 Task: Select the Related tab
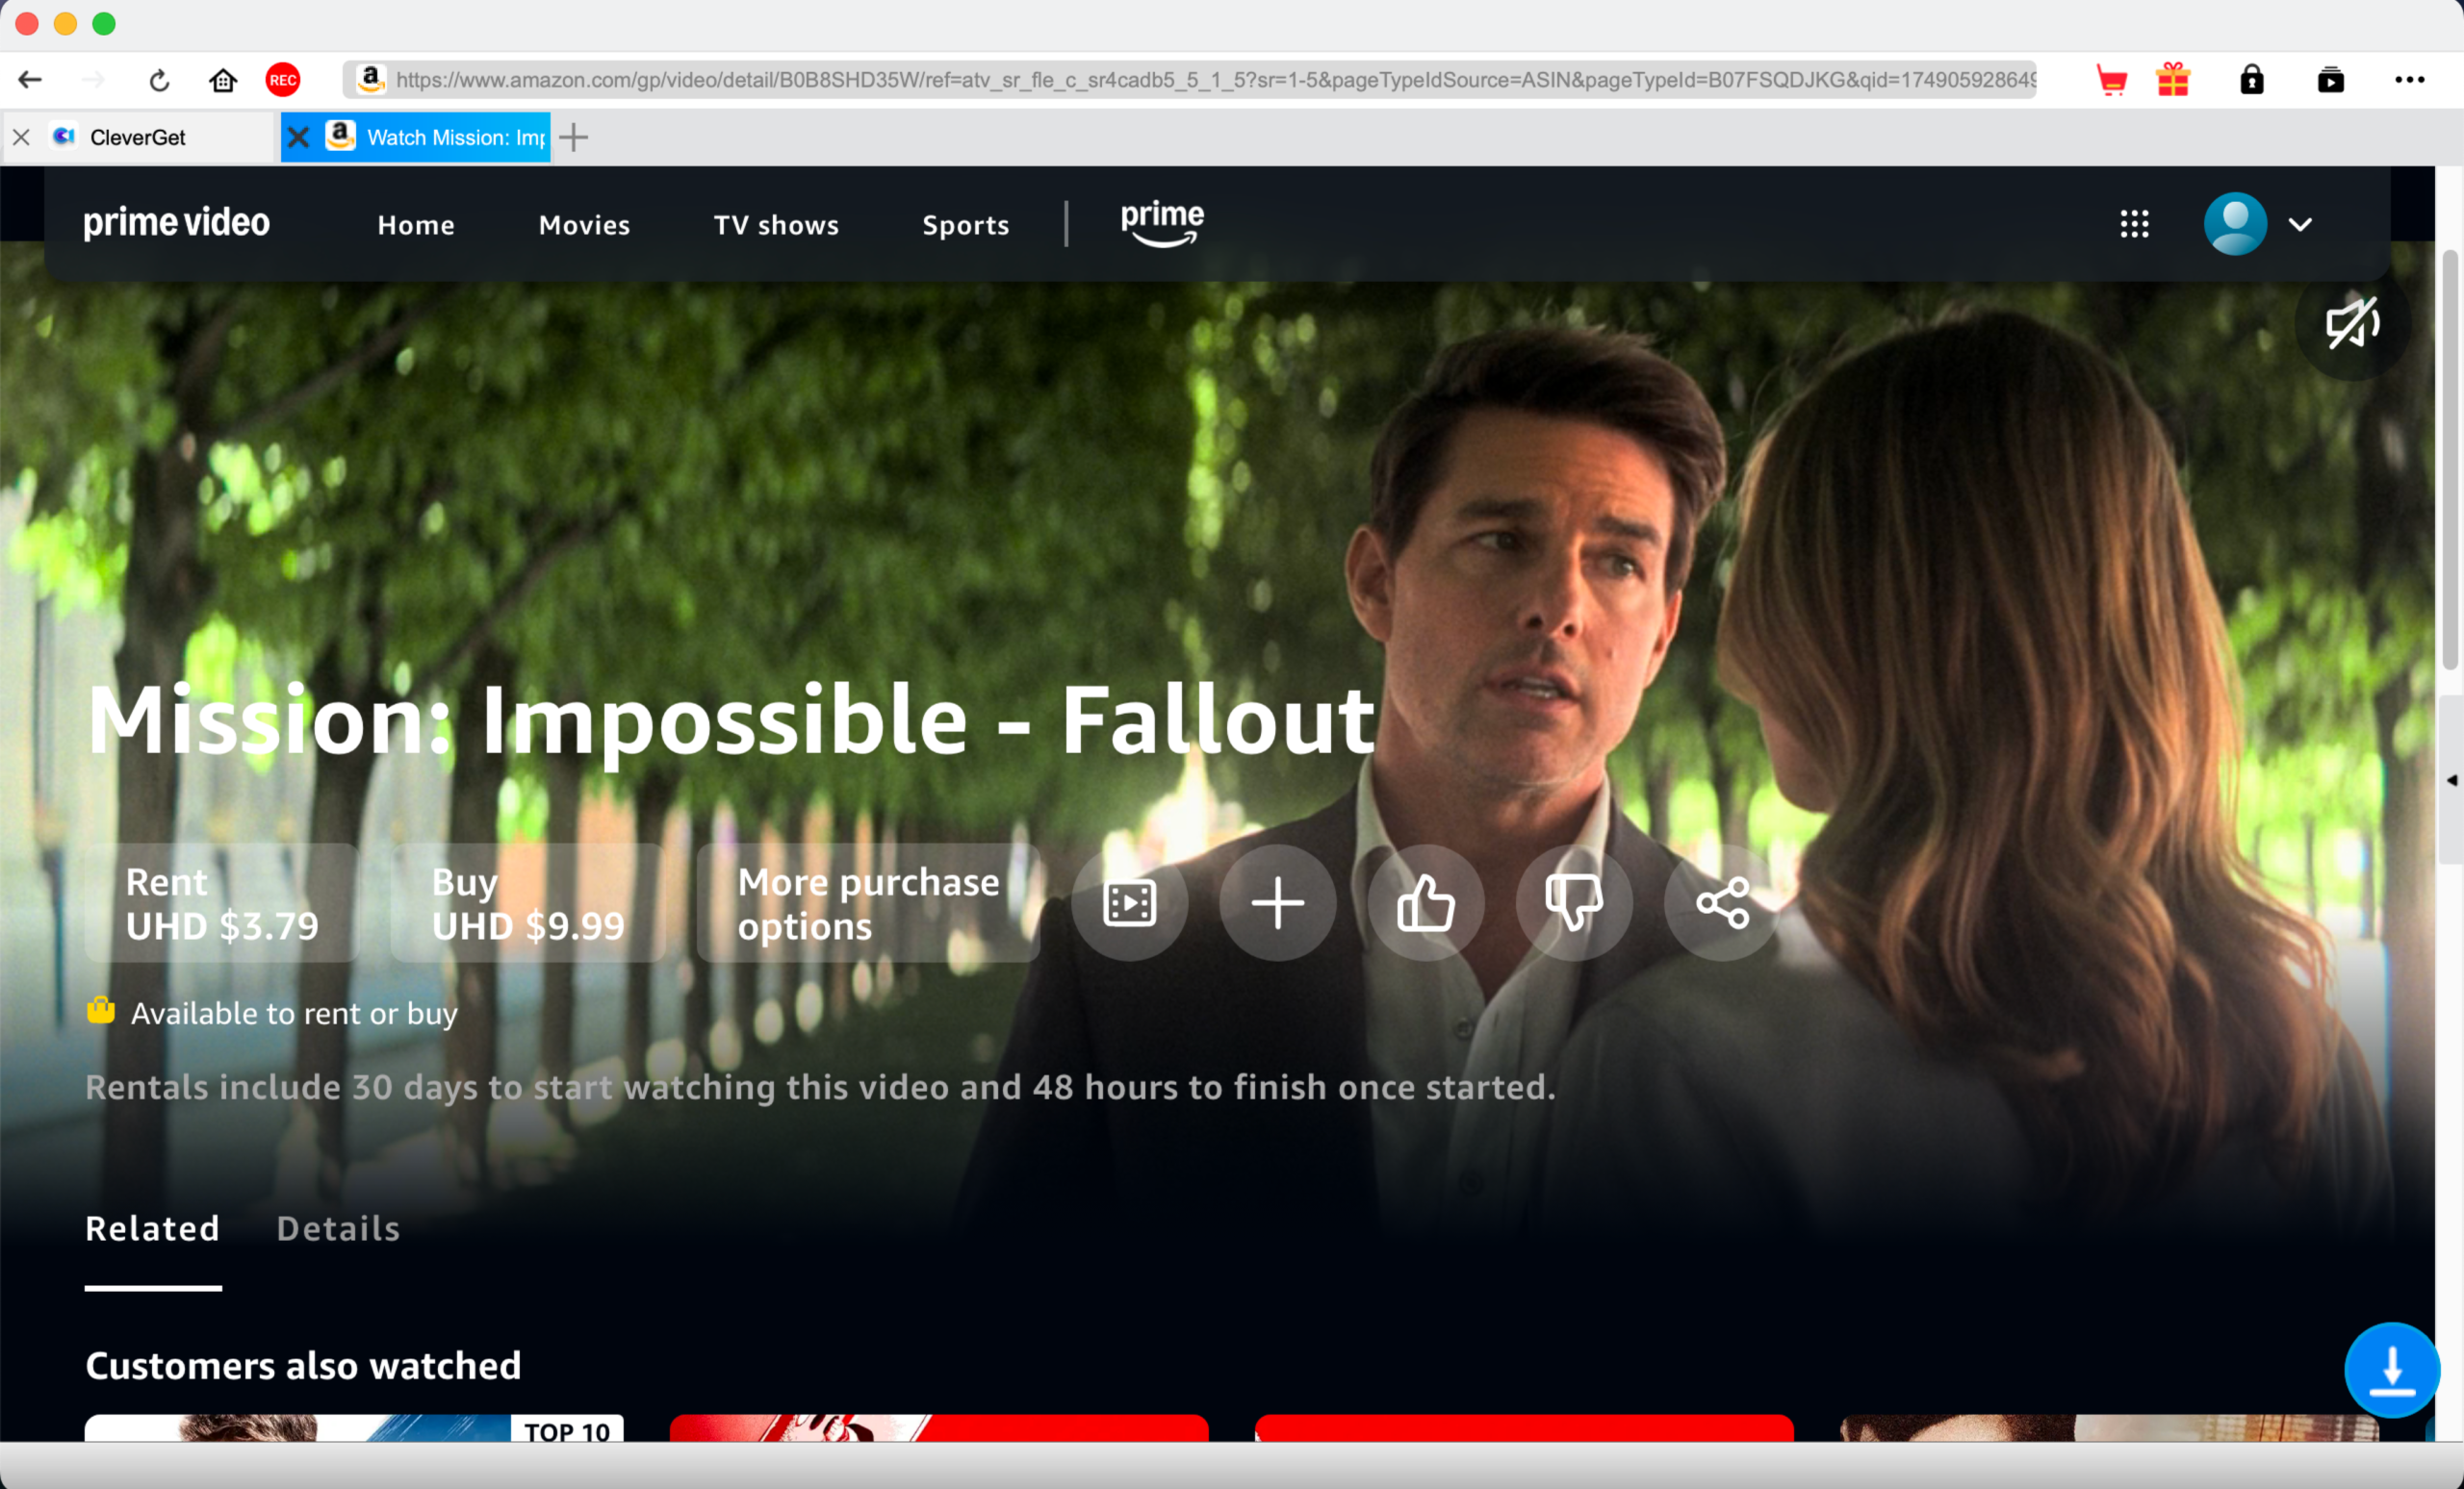pos(153,1229)
